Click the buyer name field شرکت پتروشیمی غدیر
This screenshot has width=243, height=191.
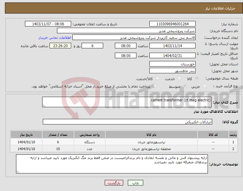[x=126, y=31]
